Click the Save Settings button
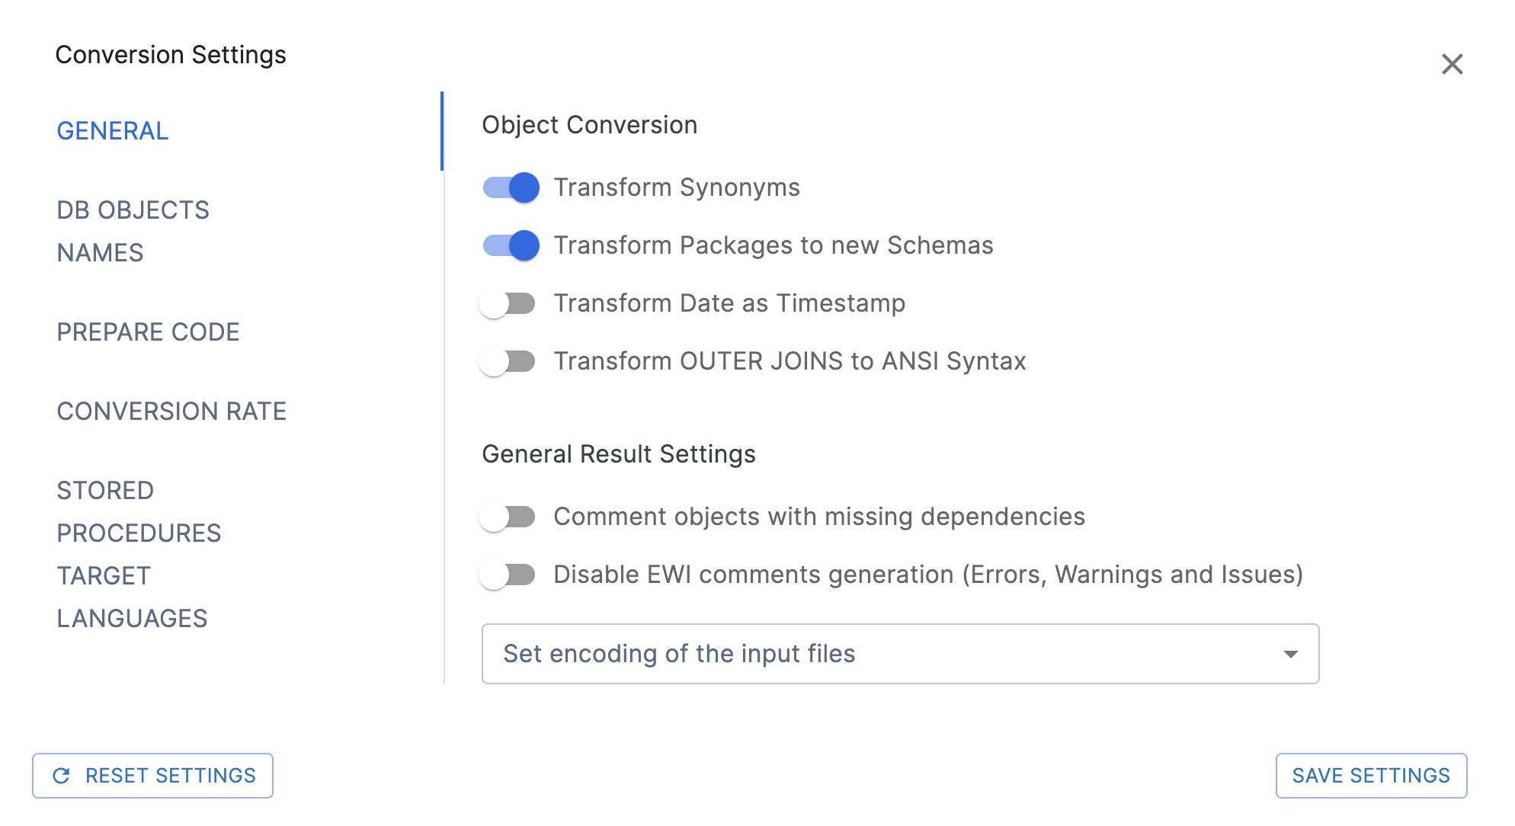The width and height of the screenshot is (1515, 826). [x=1370, y=776]
